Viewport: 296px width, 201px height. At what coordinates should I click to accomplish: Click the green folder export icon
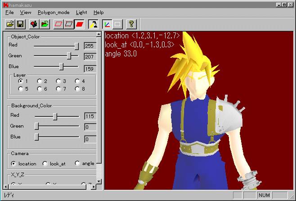click(45, 24)
